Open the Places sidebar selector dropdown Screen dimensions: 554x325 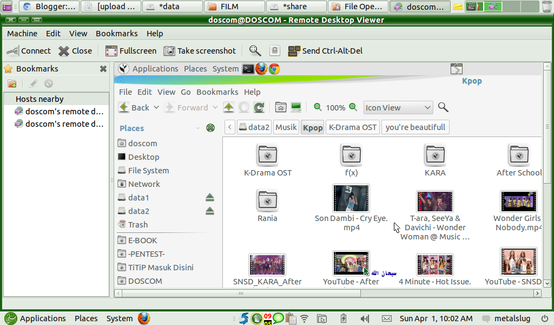(197, 128)
